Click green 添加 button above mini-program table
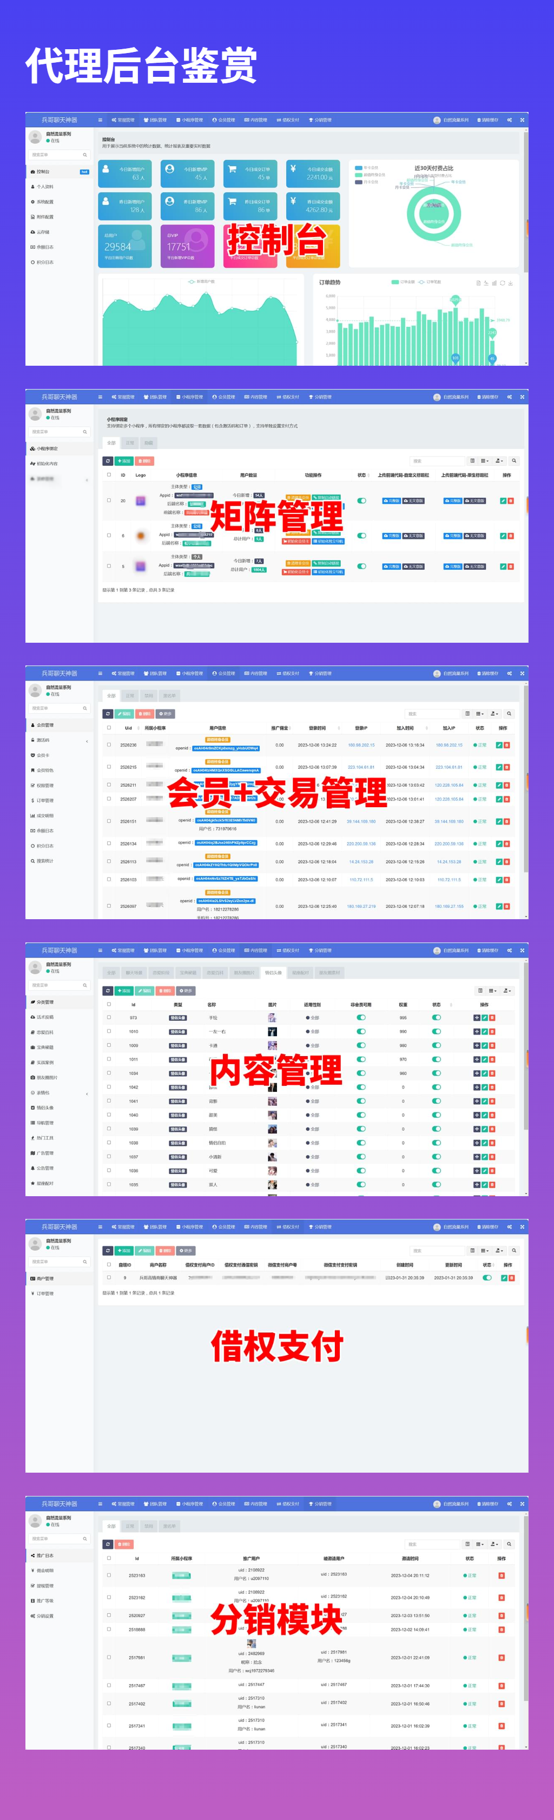This screenshot has height=1820, width=554. tap(124, 460)
